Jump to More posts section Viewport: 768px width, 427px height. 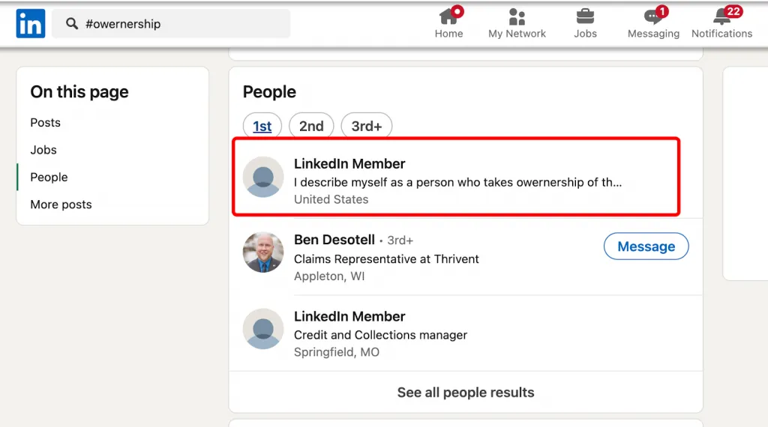tap(61, 205)
